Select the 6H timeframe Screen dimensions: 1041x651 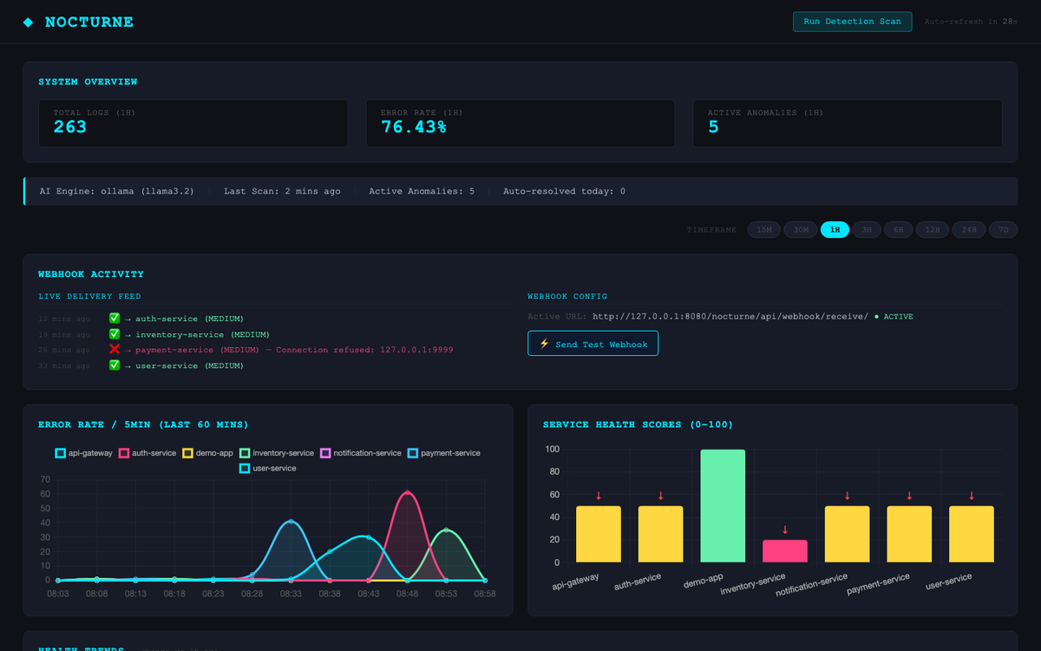point(899,230)
